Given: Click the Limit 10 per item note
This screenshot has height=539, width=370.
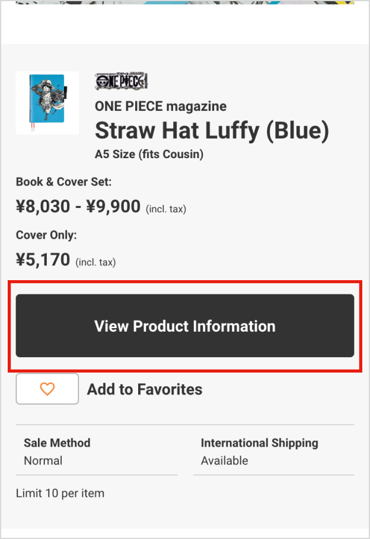Looking at the screenshot, I should 60,493.
